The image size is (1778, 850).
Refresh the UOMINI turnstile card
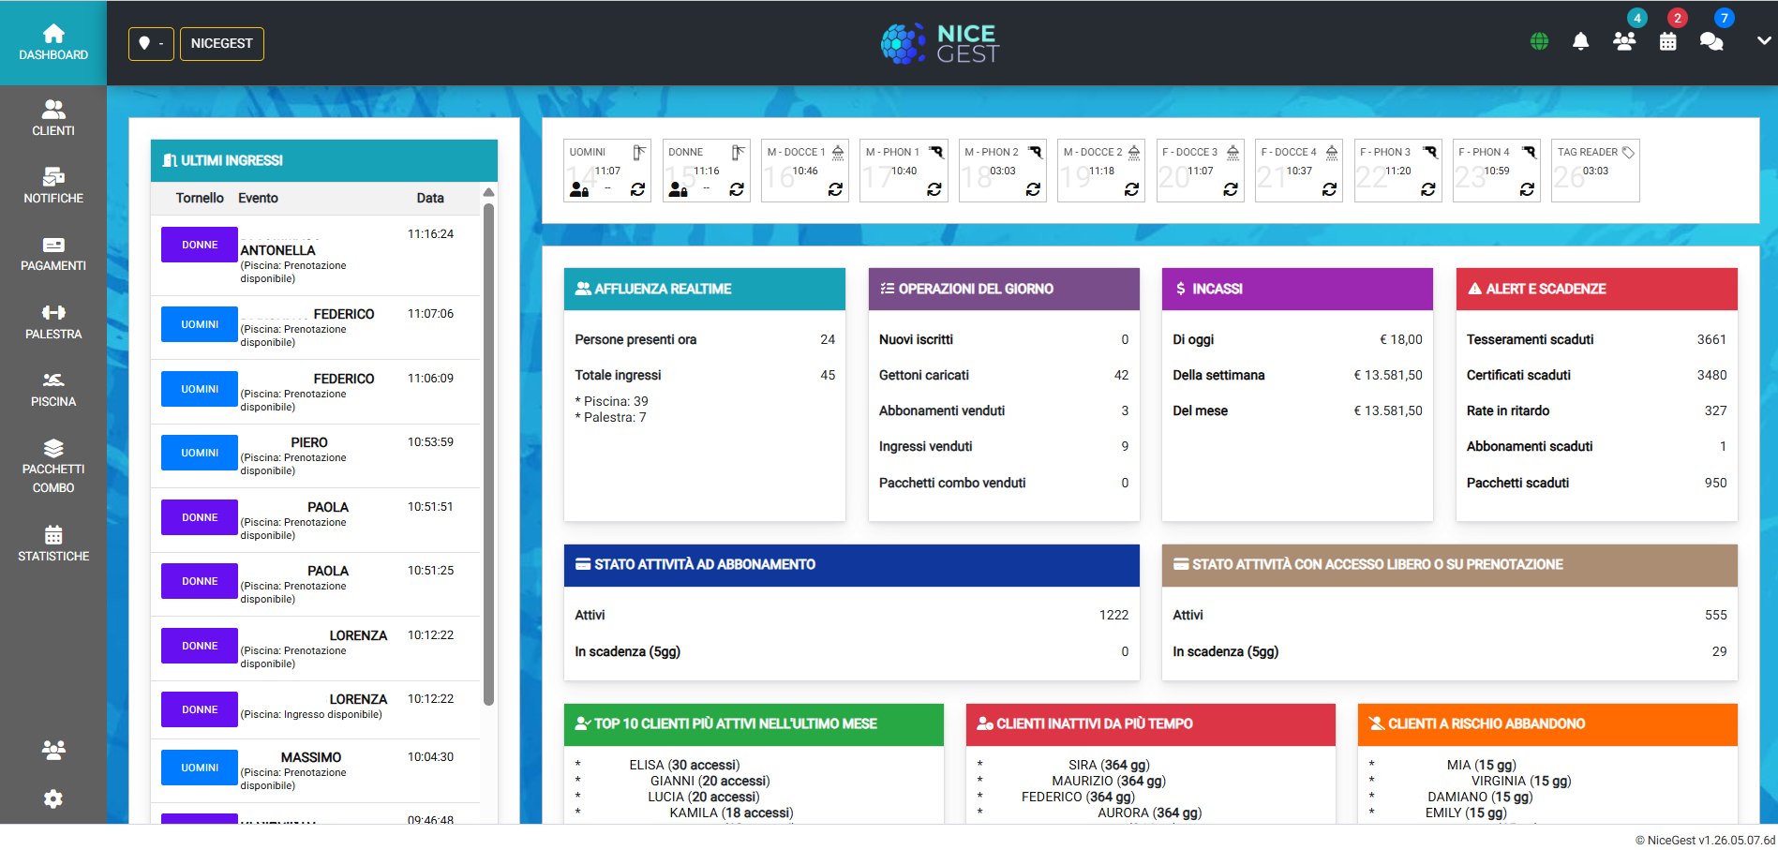[x=637, y=189]
